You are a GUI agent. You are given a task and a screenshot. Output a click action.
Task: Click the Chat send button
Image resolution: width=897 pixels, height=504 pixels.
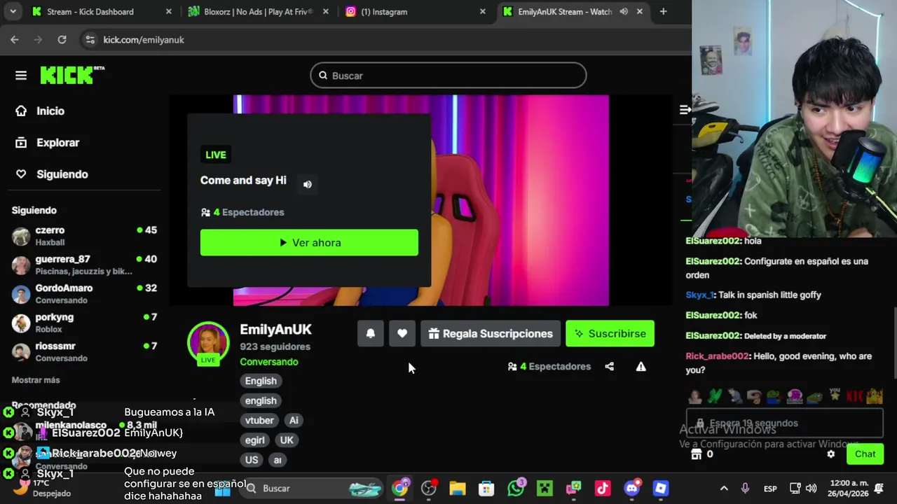[865, 454]
